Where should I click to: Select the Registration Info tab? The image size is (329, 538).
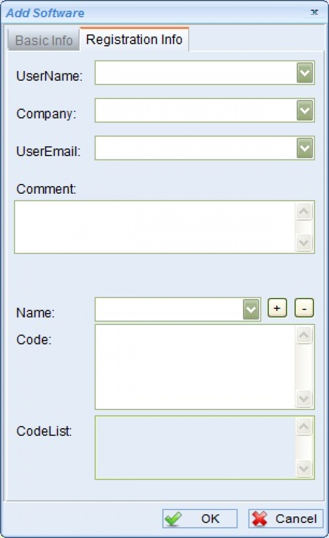[134, 40]
